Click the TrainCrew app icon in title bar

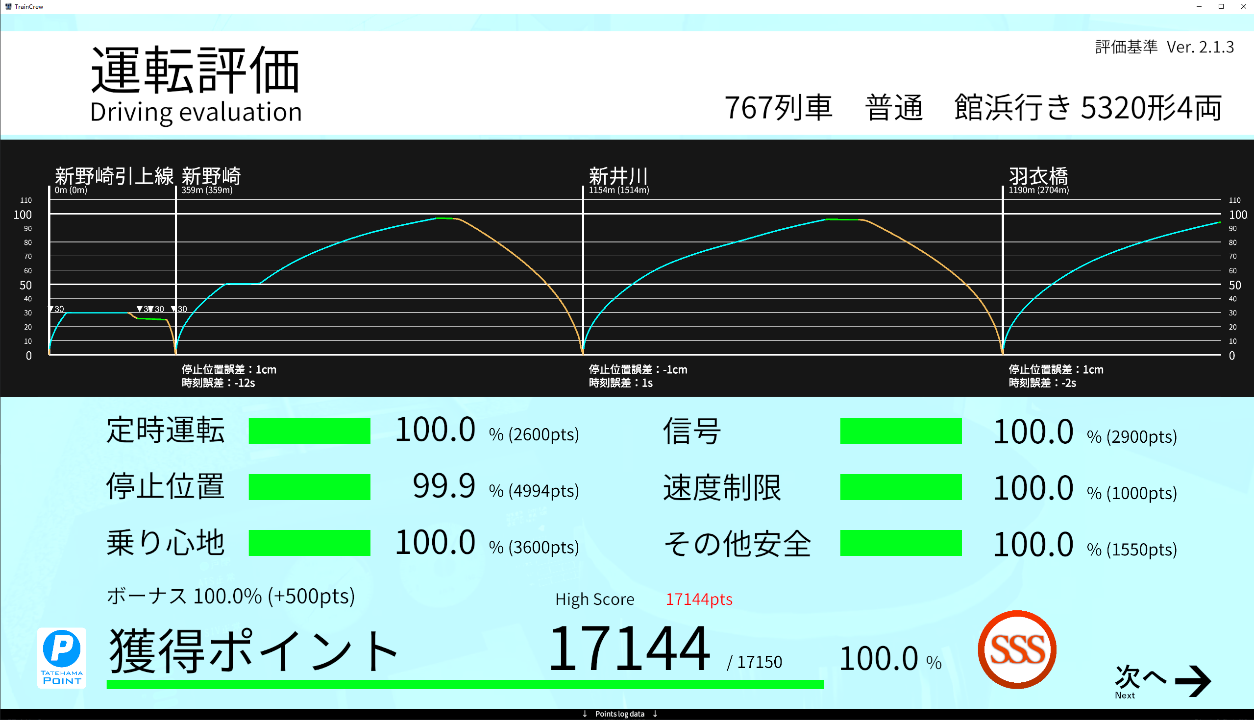point(8,6)
